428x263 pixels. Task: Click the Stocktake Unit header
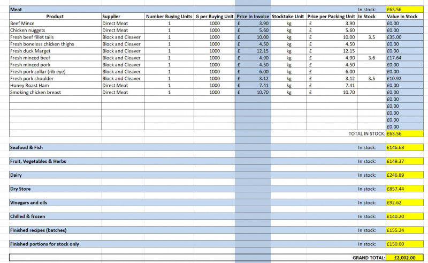pos(288,17)
